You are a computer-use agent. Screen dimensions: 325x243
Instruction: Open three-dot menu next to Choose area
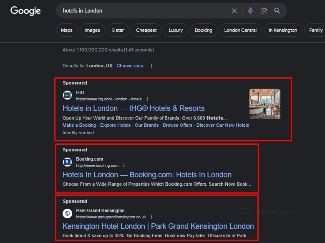(151, 66)
